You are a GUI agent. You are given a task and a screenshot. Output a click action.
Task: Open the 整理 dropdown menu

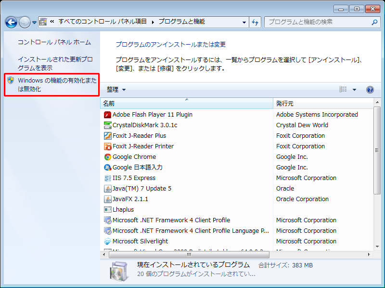point(116,90)
